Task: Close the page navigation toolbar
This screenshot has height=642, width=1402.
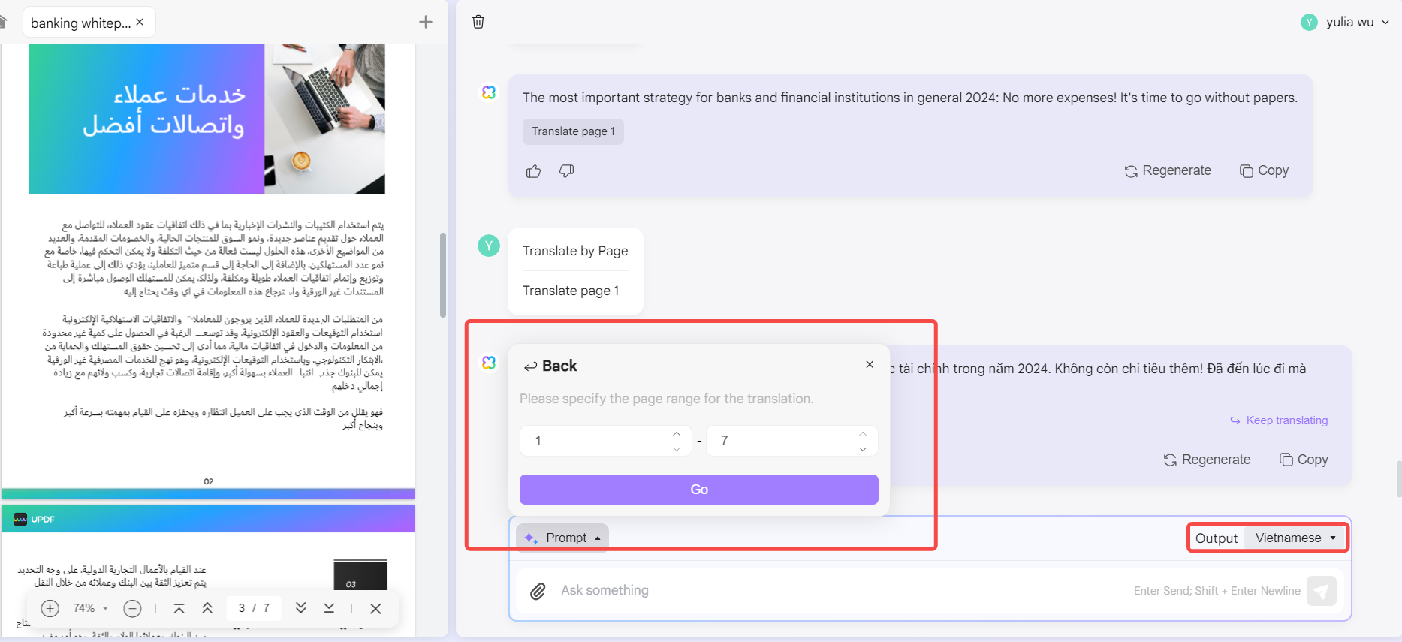Action: pos(376,608)
